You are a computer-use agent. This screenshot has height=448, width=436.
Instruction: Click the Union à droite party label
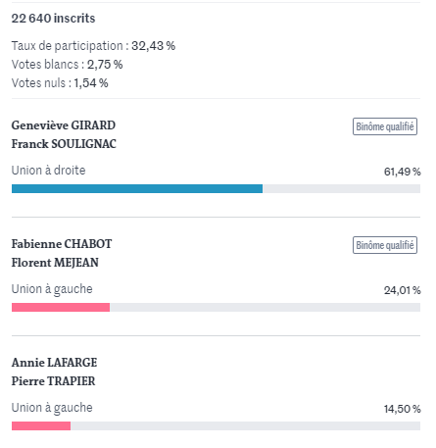coord(48,171)
